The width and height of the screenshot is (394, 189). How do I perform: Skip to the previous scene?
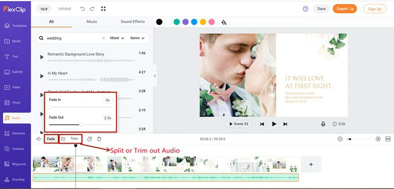point(262,124)
